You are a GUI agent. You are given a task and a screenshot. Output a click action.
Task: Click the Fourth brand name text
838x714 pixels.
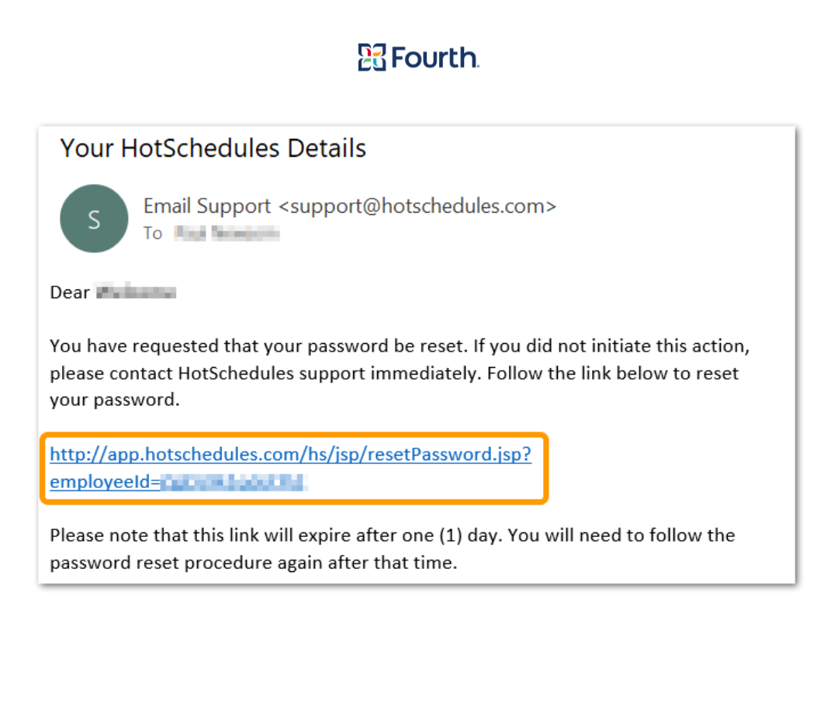[x=435, y=57]
